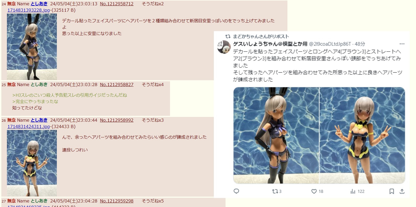The image size is (416, 207).
Task: Click the としあき name link in post 24
Action: pyautogui.click(x=39, y=4)
